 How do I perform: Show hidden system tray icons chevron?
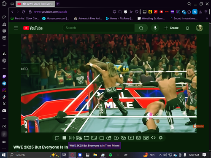tap(160, 155)
